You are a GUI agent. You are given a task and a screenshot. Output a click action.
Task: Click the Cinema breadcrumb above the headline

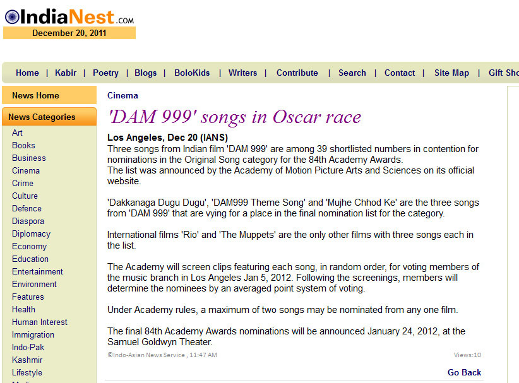pos(122,95)
